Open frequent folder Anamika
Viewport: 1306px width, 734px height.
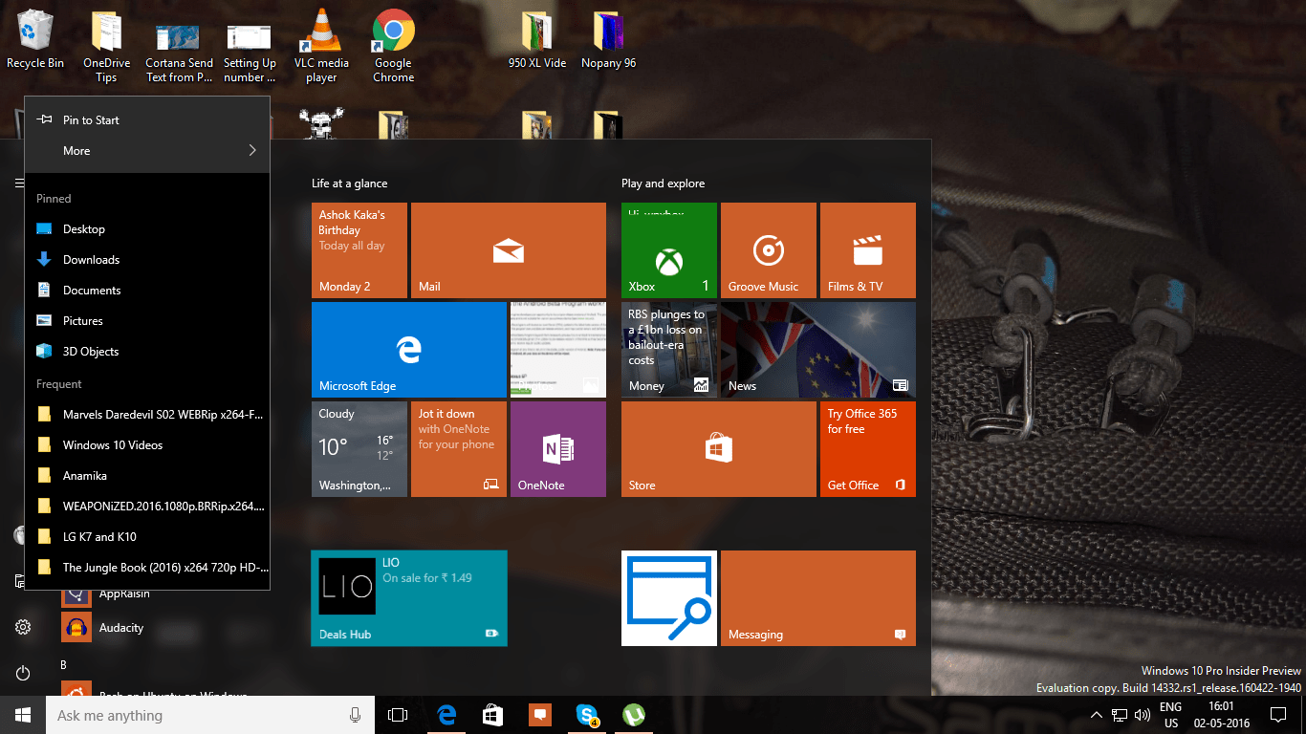(147, 475)
